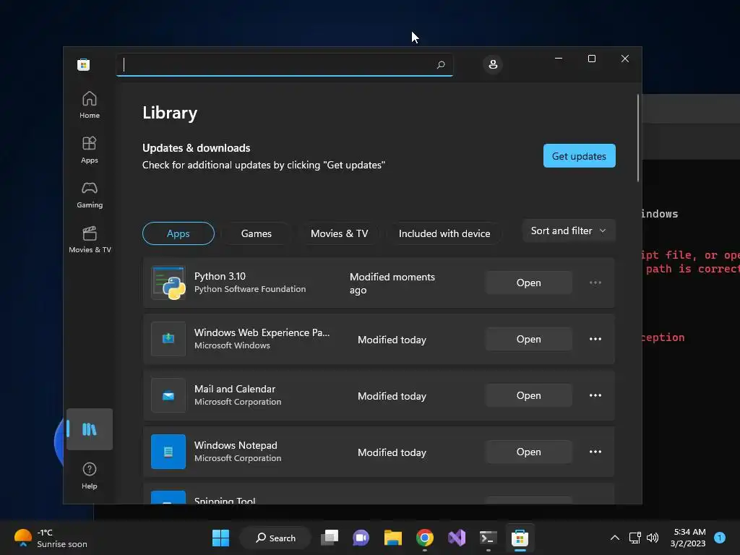Open the clock and date panel
Image resolution: width=740 pixels, height=555 pixels.
point(688,538)
